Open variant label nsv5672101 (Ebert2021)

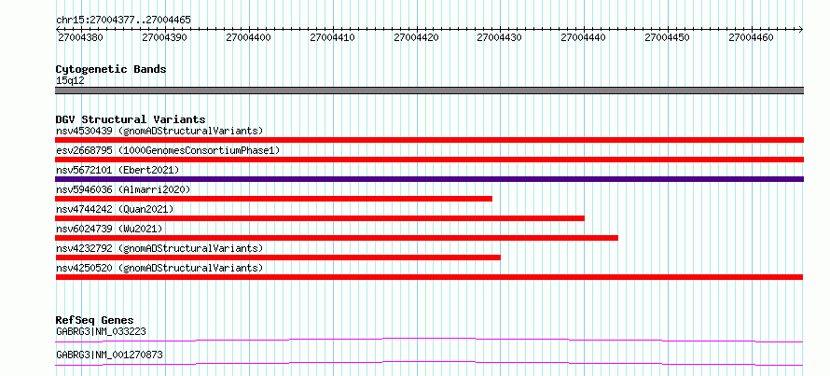(118, 170)
